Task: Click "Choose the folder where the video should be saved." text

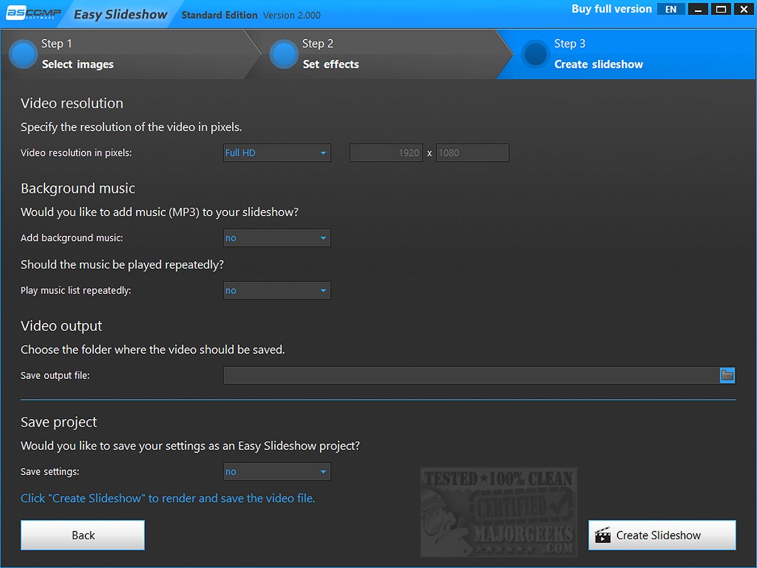Action: (153, 349)
